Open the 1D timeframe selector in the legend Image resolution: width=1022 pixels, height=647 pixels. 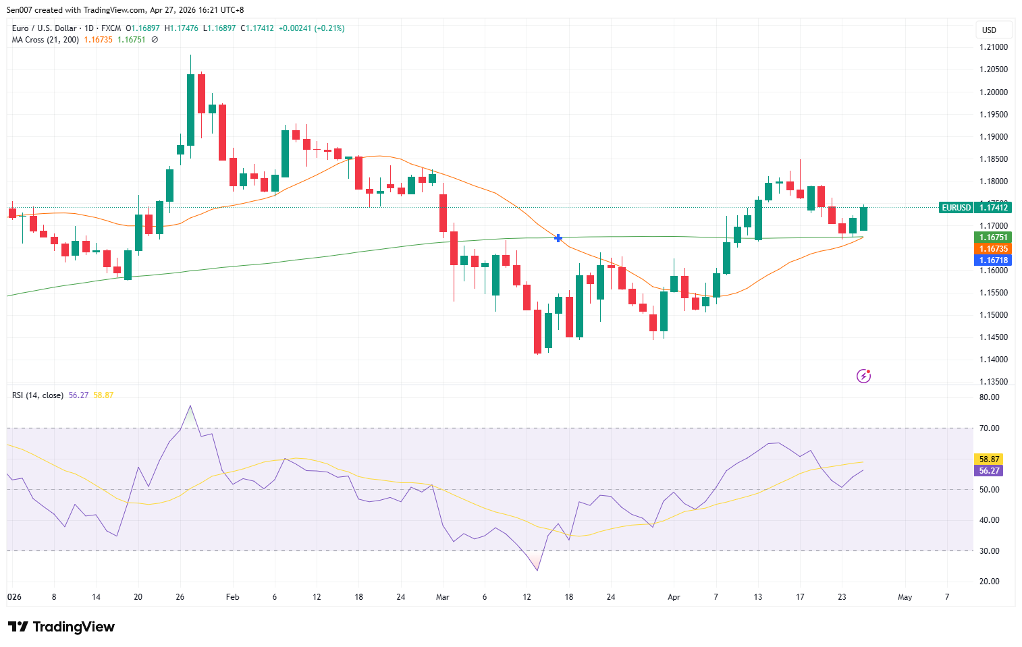(90, 28)
